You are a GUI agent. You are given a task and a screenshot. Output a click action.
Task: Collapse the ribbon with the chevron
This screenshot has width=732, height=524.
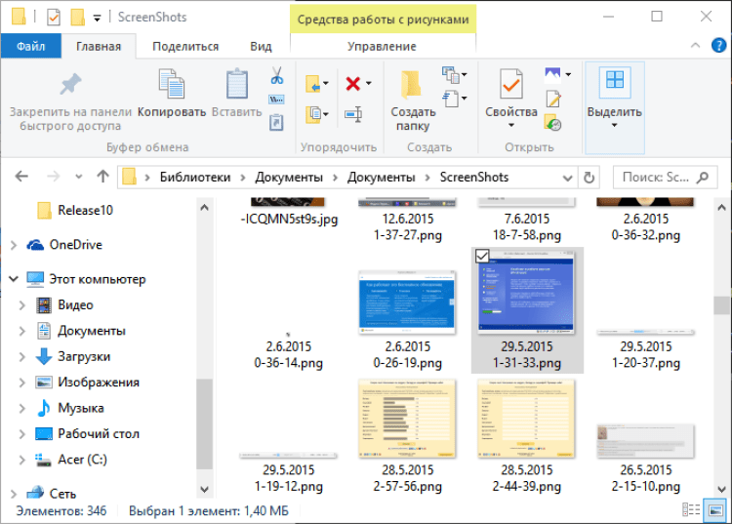(x=695, y=45)
